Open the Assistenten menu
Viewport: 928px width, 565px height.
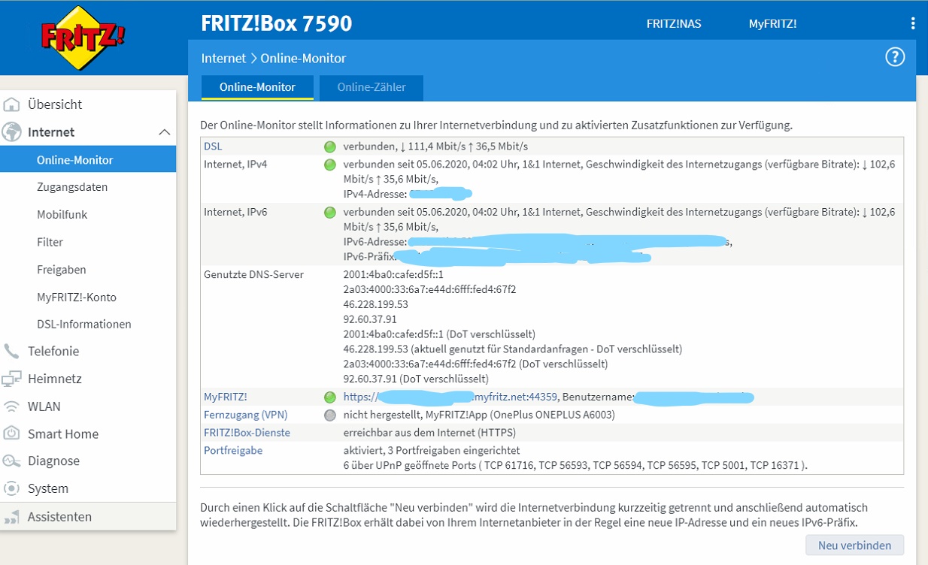[x=60, y=517]
